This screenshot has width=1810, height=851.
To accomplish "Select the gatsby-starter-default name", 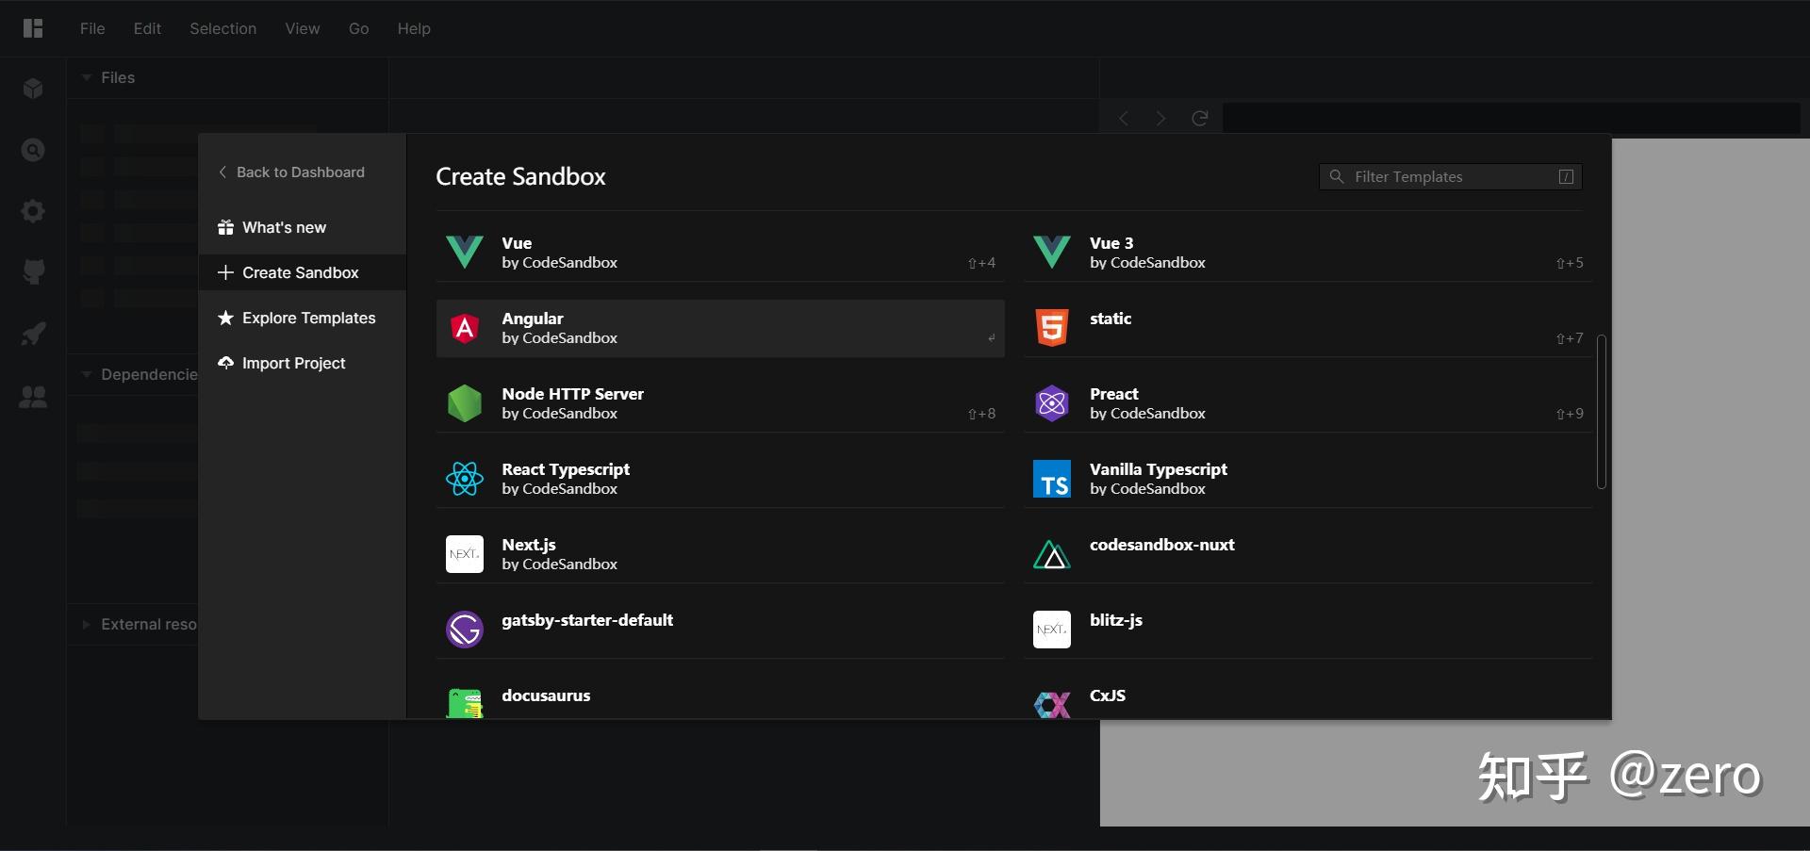I will [587, 620].
